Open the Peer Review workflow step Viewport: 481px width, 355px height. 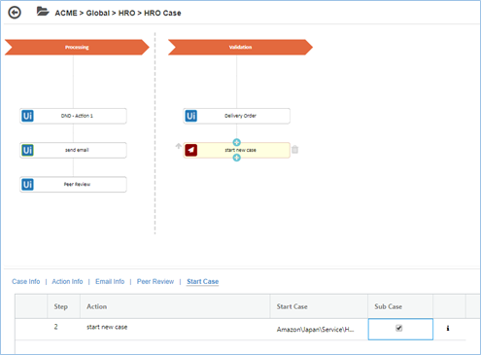pyautogui.click(x=73, y=185)
